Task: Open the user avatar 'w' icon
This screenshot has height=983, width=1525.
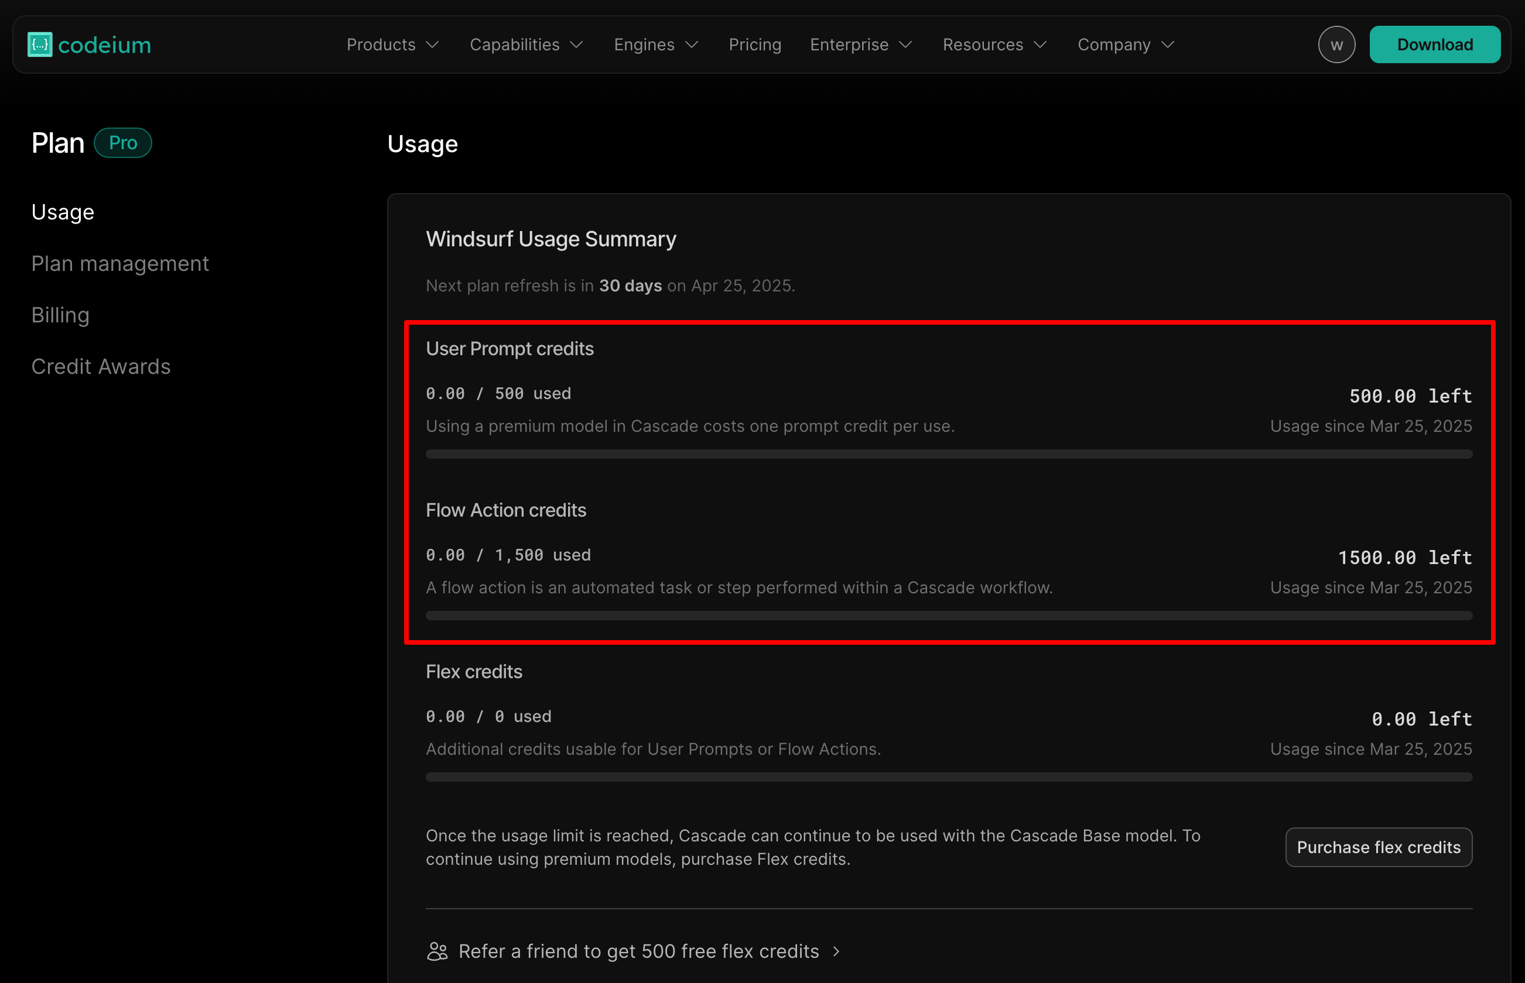Action: (1336, 44)
